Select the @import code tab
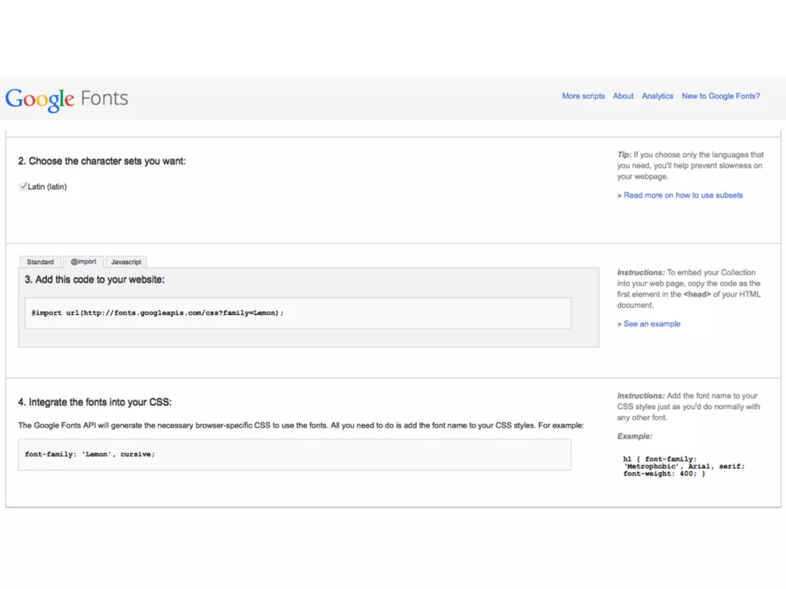Viewport: 786px width, 589px height. 83,262
